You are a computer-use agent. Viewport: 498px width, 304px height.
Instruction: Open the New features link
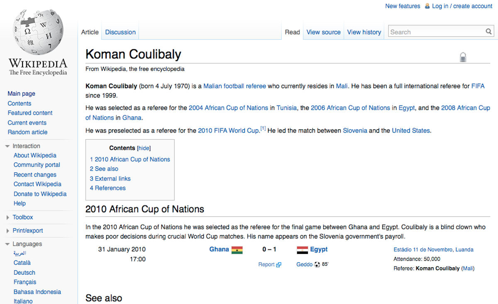403,6
